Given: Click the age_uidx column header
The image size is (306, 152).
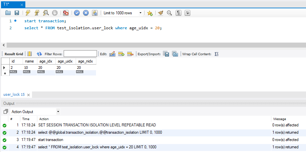Looking at the screenshot, I should pos(66,61).
